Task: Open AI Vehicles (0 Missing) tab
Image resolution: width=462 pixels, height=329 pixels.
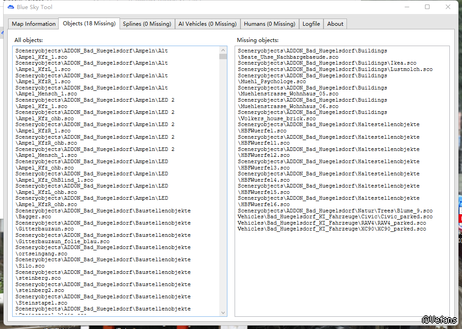Action: pyautogui.click(x=208, y=24)
